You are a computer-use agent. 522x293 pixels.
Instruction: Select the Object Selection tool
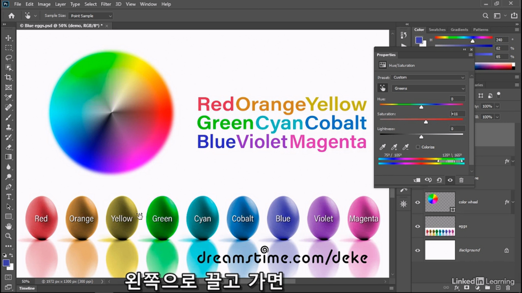pos(8,68)
